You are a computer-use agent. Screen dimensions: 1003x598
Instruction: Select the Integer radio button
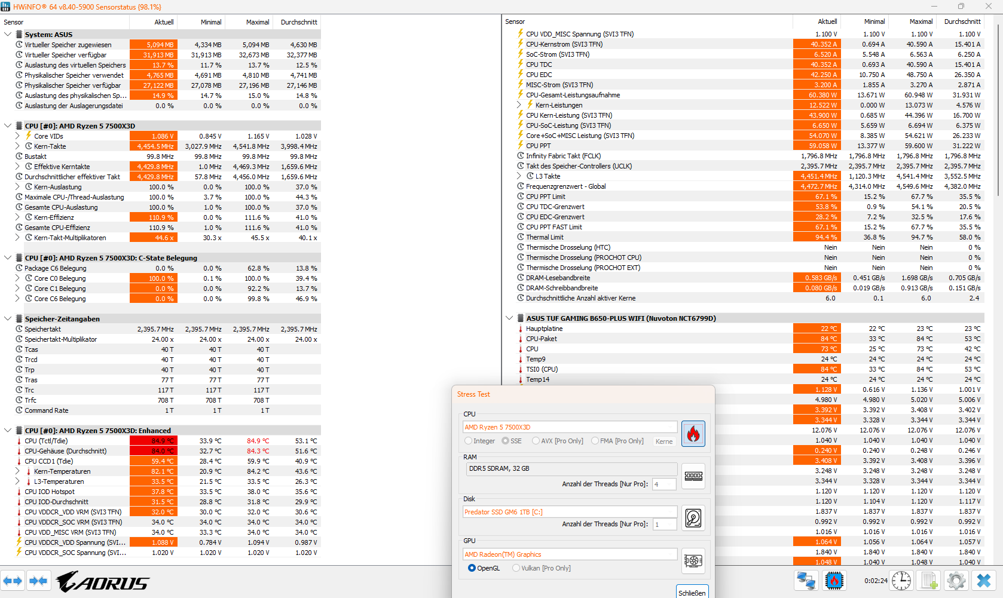[469, 441]
